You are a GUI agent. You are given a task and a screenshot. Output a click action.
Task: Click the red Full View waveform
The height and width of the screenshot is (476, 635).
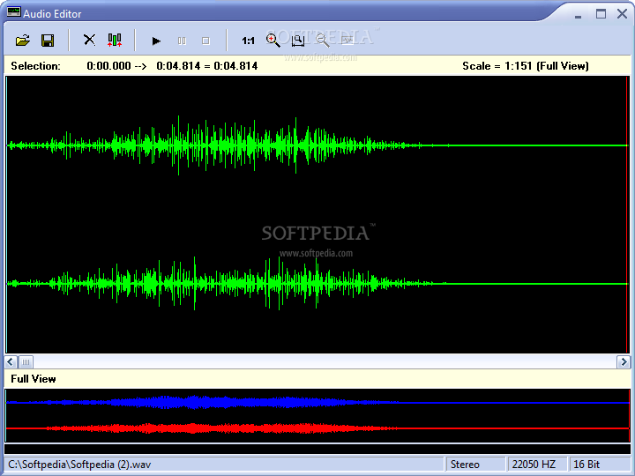click(x=317, y=428)
